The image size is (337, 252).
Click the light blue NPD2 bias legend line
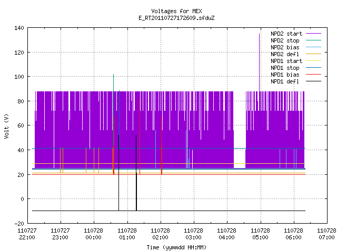[314, 47]
